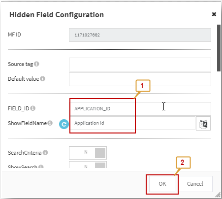Confirm with the OK button
This screenshot has height=199, width=222.
162,184
